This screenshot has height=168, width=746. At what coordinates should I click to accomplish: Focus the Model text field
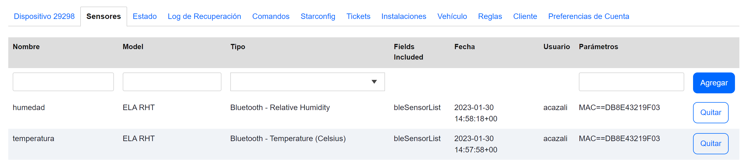pos(172,82)
